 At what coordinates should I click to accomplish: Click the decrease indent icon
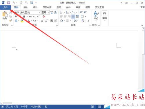tap(81, 12)
